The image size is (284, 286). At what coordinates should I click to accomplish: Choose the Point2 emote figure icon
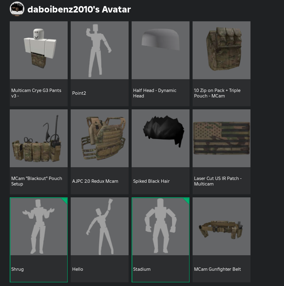[x=100, y=50]
